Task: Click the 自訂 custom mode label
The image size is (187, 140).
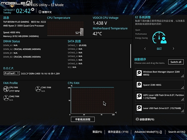Action: [159, 49]
